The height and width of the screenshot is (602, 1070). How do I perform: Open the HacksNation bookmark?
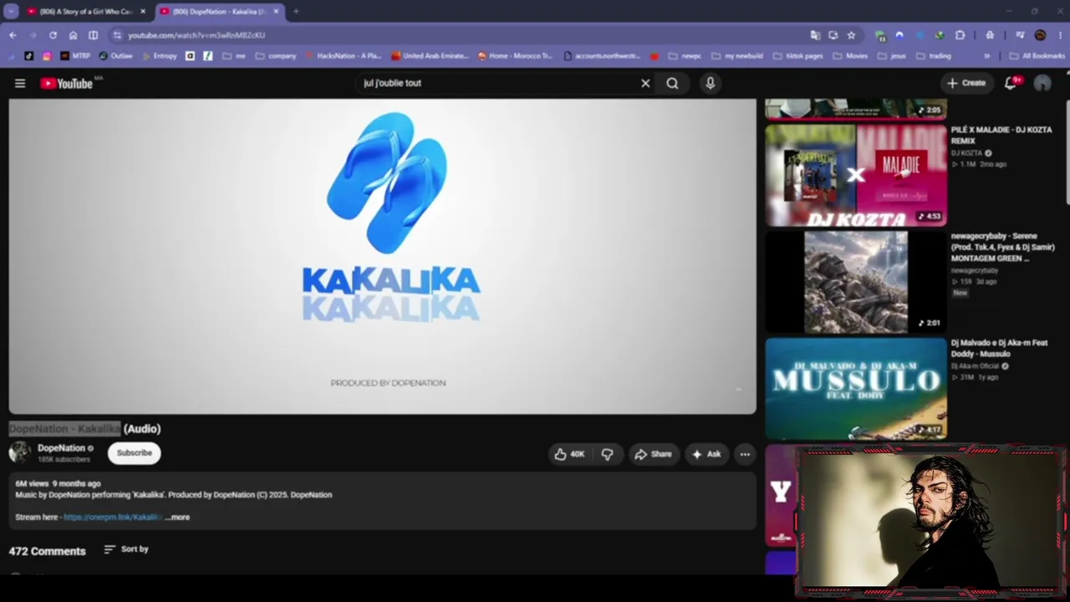pos(344,56)
